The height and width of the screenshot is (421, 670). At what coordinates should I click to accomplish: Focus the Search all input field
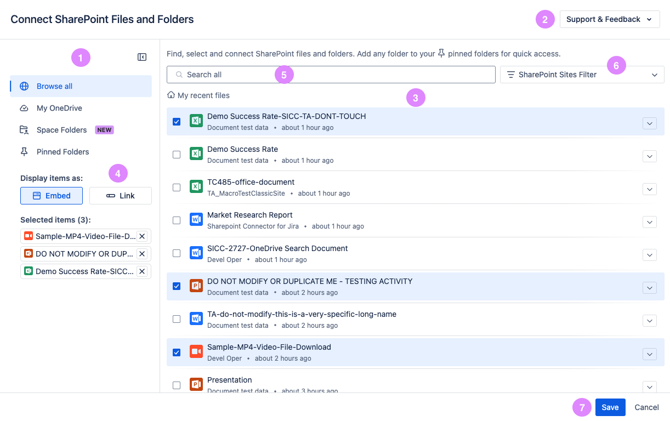[331, 75]
